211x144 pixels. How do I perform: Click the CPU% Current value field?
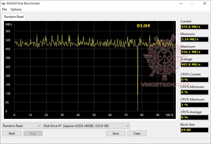pos(195,80)
